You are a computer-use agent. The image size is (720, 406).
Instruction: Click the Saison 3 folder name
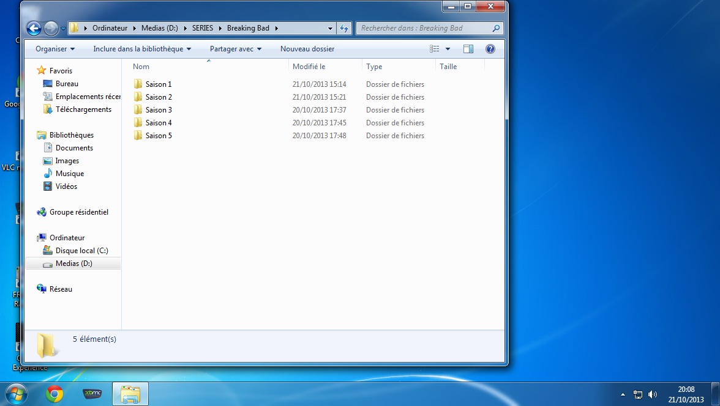click(159, 110)
